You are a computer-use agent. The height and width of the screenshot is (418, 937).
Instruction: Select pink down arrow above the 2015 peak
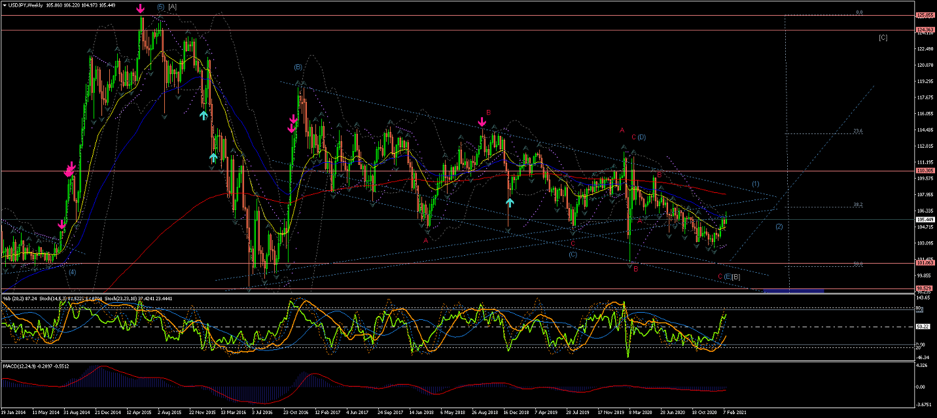141,9
